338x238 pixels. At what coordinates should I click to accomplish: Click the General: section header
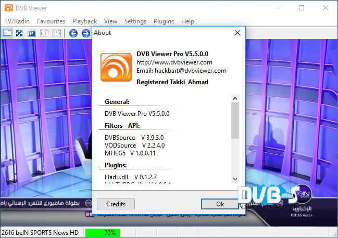pyautogui.click(x=117, y=102)
